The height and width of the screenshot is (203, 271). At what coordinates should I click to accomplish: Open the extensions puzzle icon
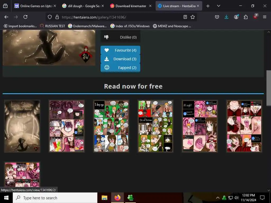(246, 17)
